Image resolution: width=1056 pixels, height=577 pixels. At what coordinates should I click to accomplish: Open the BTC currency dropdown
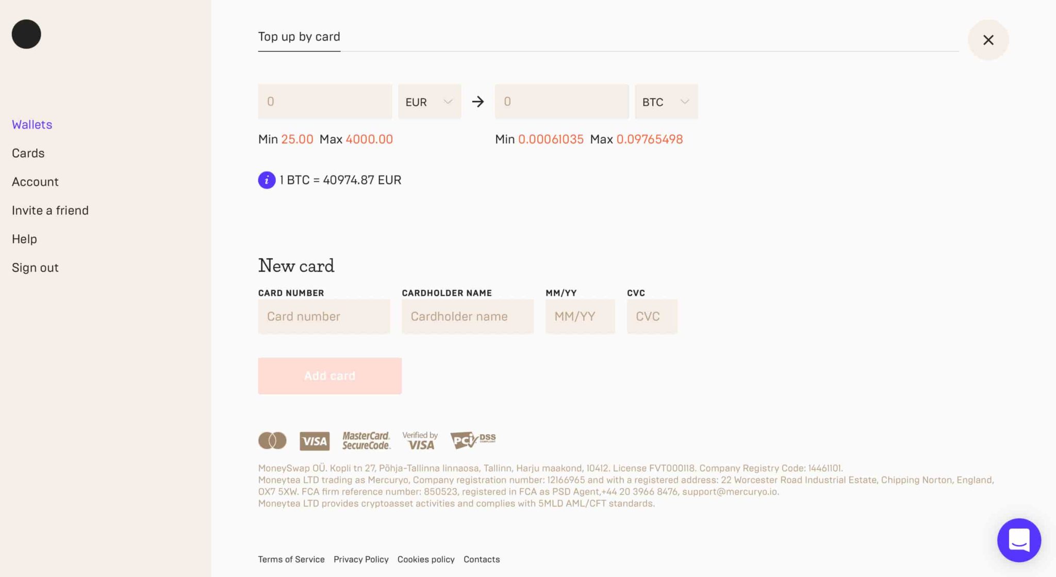tap(666, 102)
